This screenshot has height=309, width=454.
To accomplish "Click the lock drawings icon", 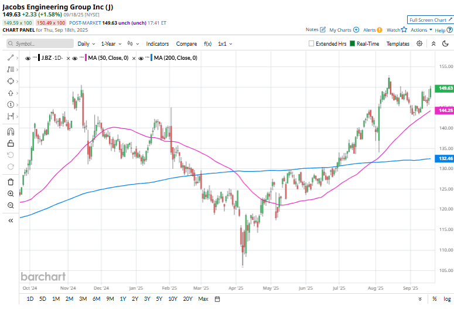I will click(11, 143).
